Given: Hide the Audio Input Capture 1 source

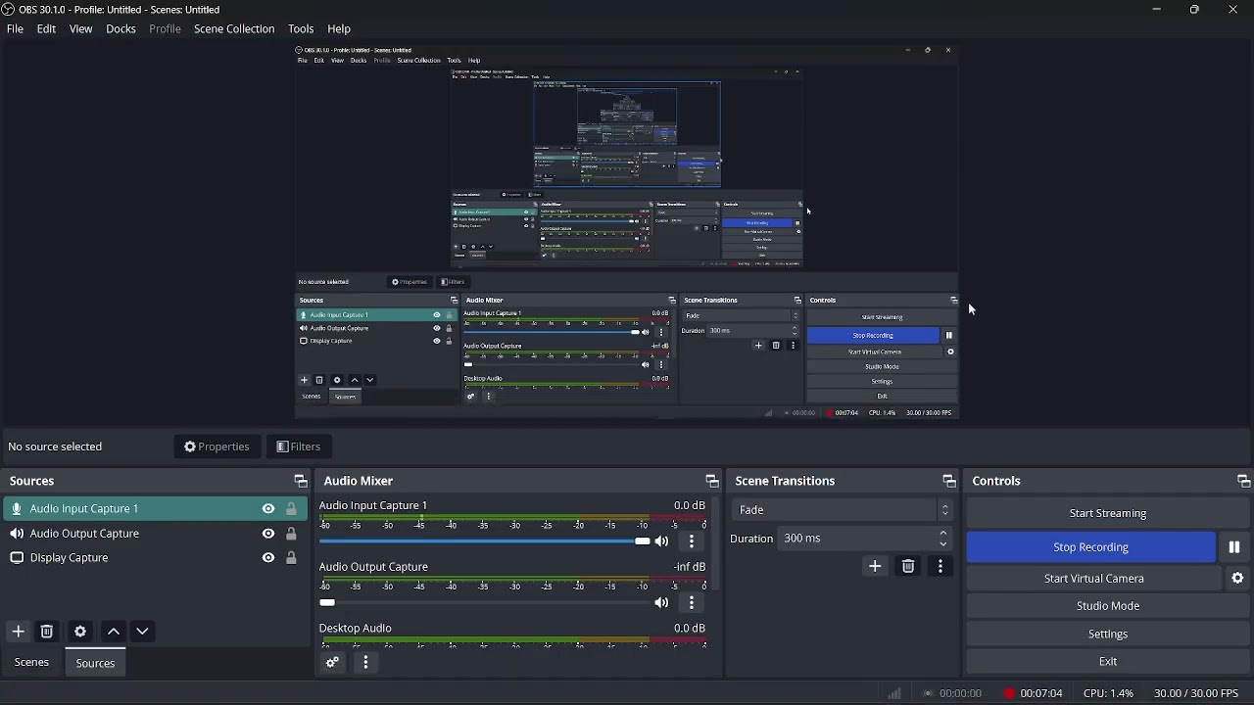Looking at the screenshot, I should coord(268,509).
